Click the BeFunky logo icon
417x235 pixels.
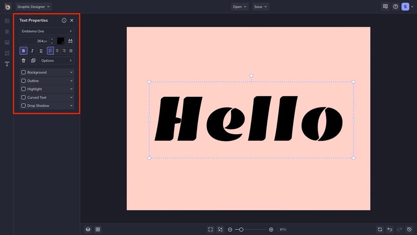click(x=8, y=7)
